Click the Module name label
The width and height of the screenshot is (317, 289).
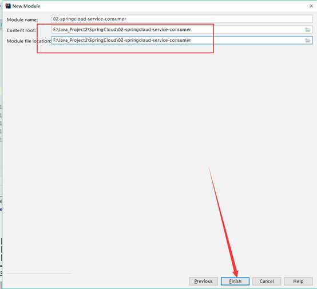[22, 20]
